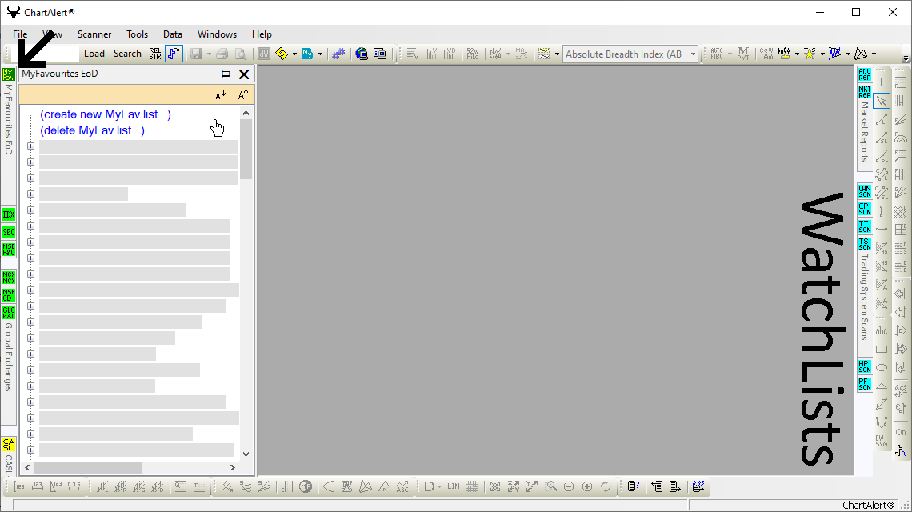
Task: Click the MyFav tree vertical scrollbar thumb
Action: tap(246, 150)
